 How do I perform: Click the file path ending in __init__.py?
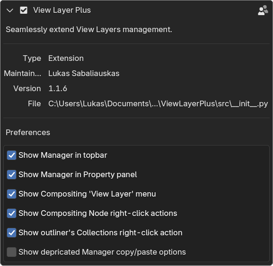(158, 104)
